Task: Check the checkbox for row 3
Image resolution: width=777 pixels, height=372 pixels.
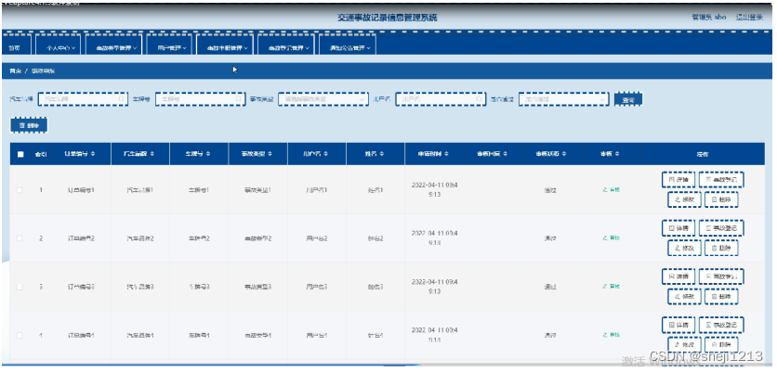Action: (20, 287)
